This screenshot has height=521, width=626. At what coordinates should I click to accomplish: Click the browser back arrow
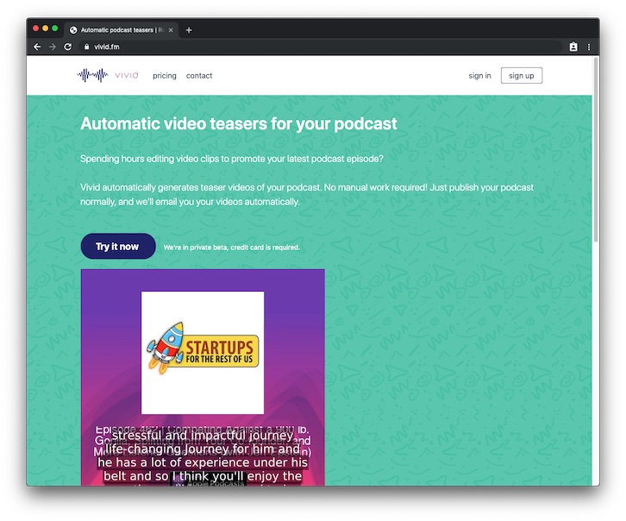37,47
